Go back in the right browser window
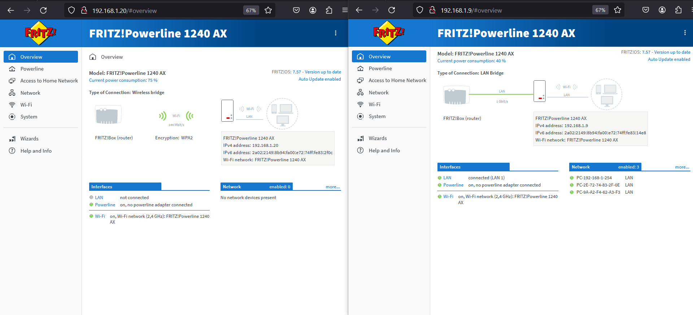Viewport: 693px width, 315px height. tap(359, 10)
